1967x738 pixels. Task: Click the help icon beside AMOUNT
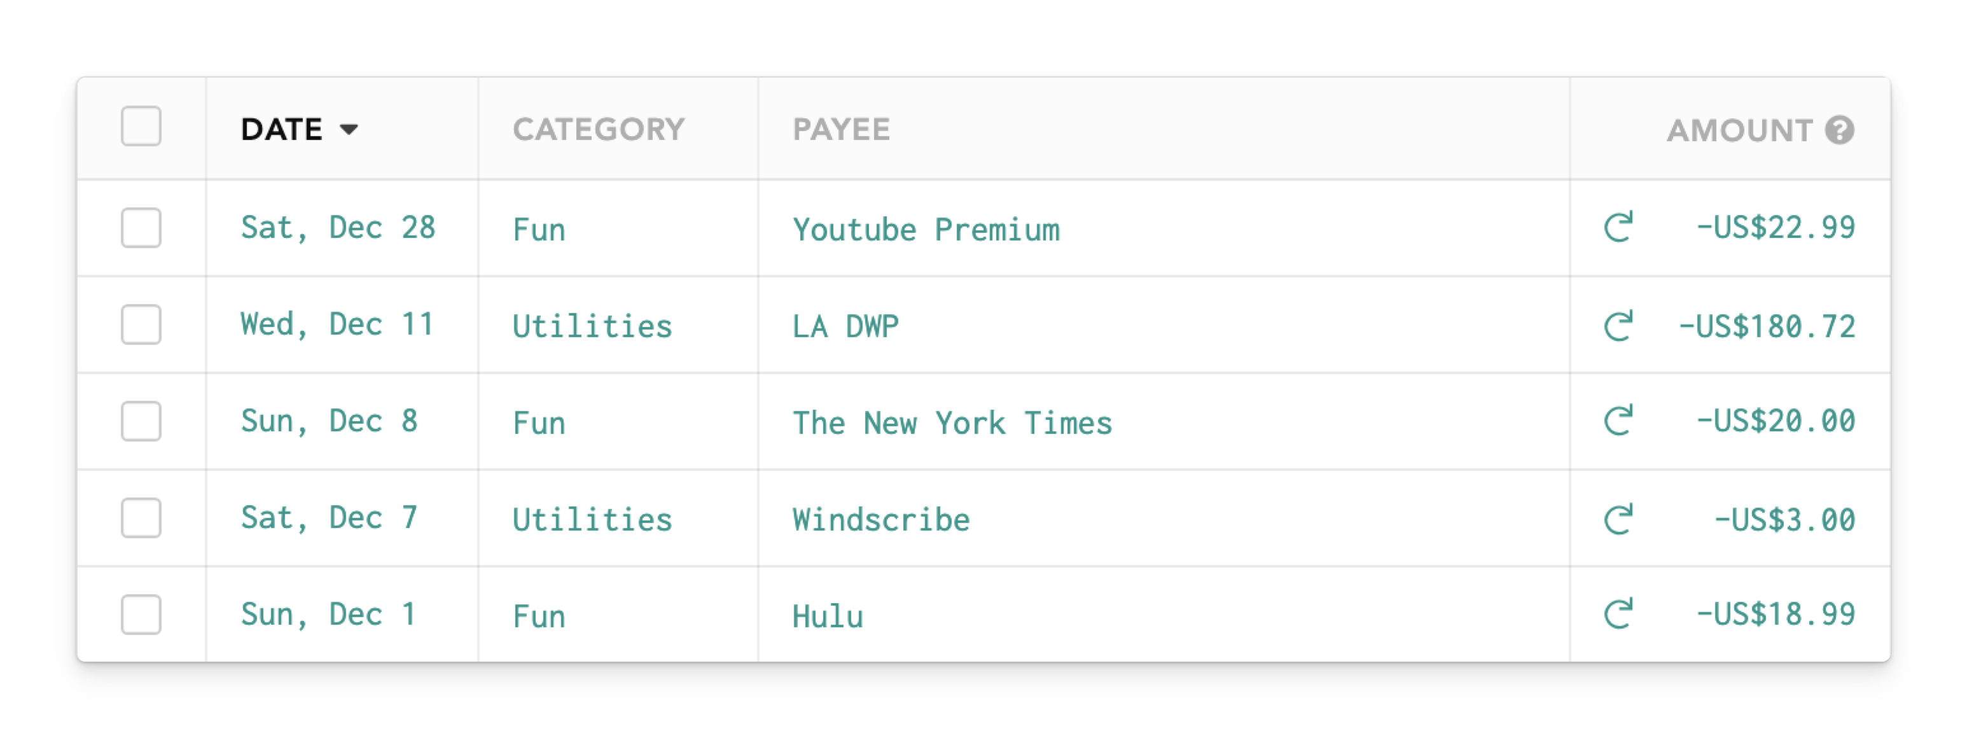[1840, 130]
